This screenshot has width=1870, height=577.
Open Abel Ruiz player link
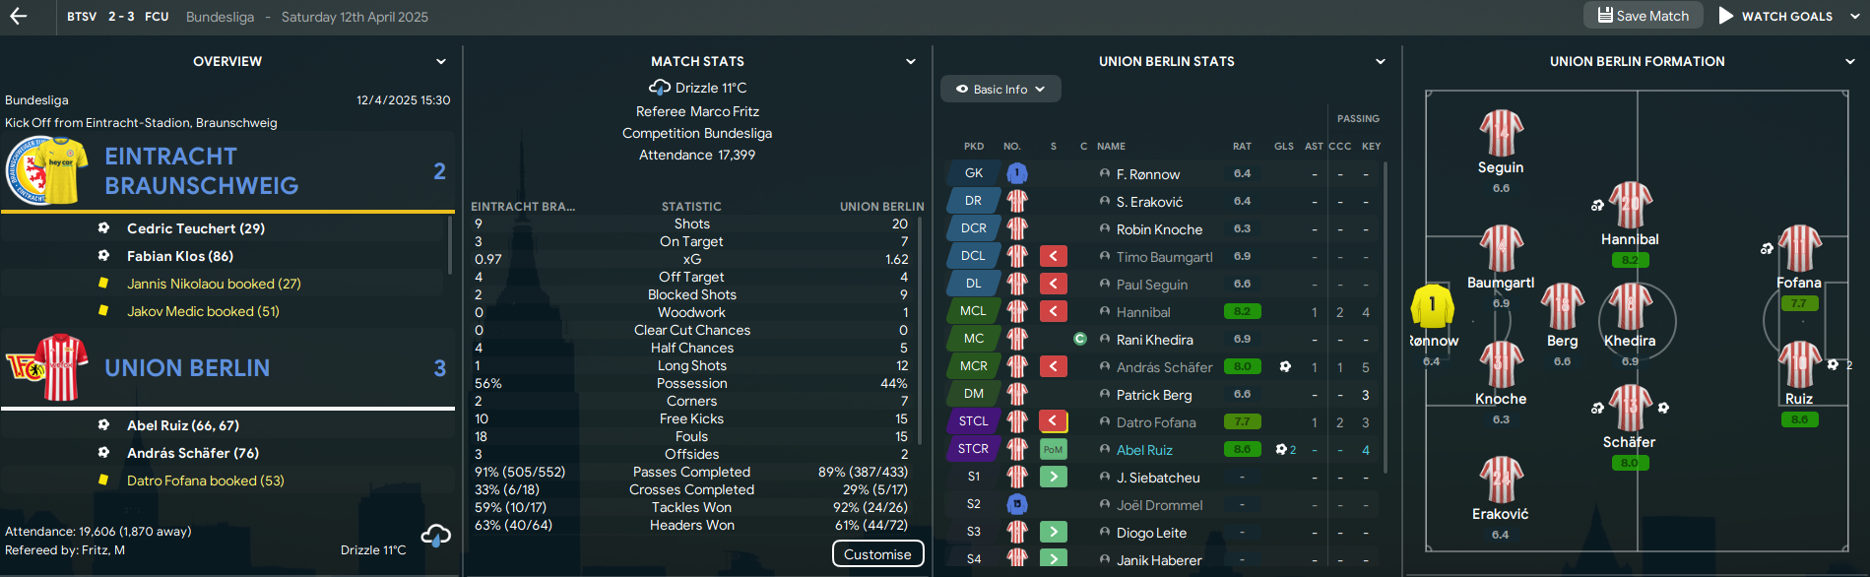pyautogui.click(x=1144, y=450)
